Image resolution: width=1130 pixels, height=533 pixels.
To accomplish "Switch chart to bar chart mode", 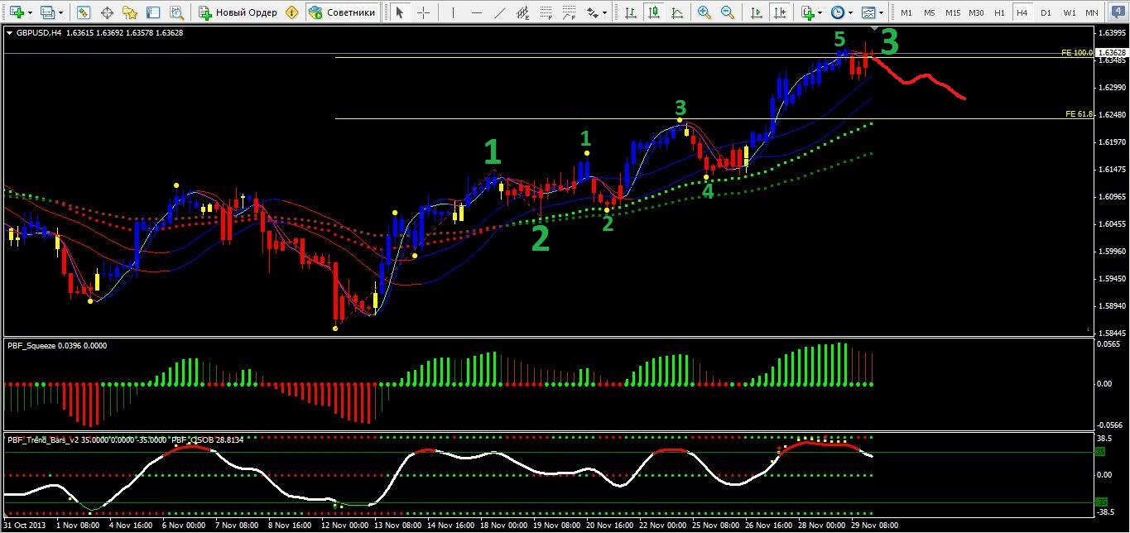I will (x=631, y=12).
